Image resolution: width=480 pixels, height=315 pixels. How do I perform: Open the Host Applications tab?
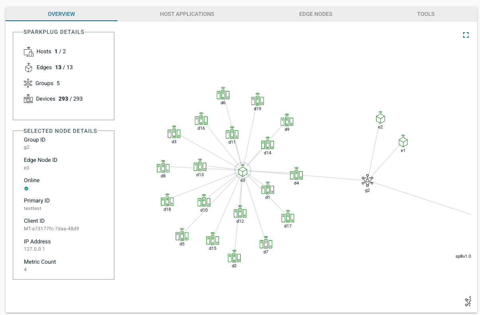tap(187, 14)
